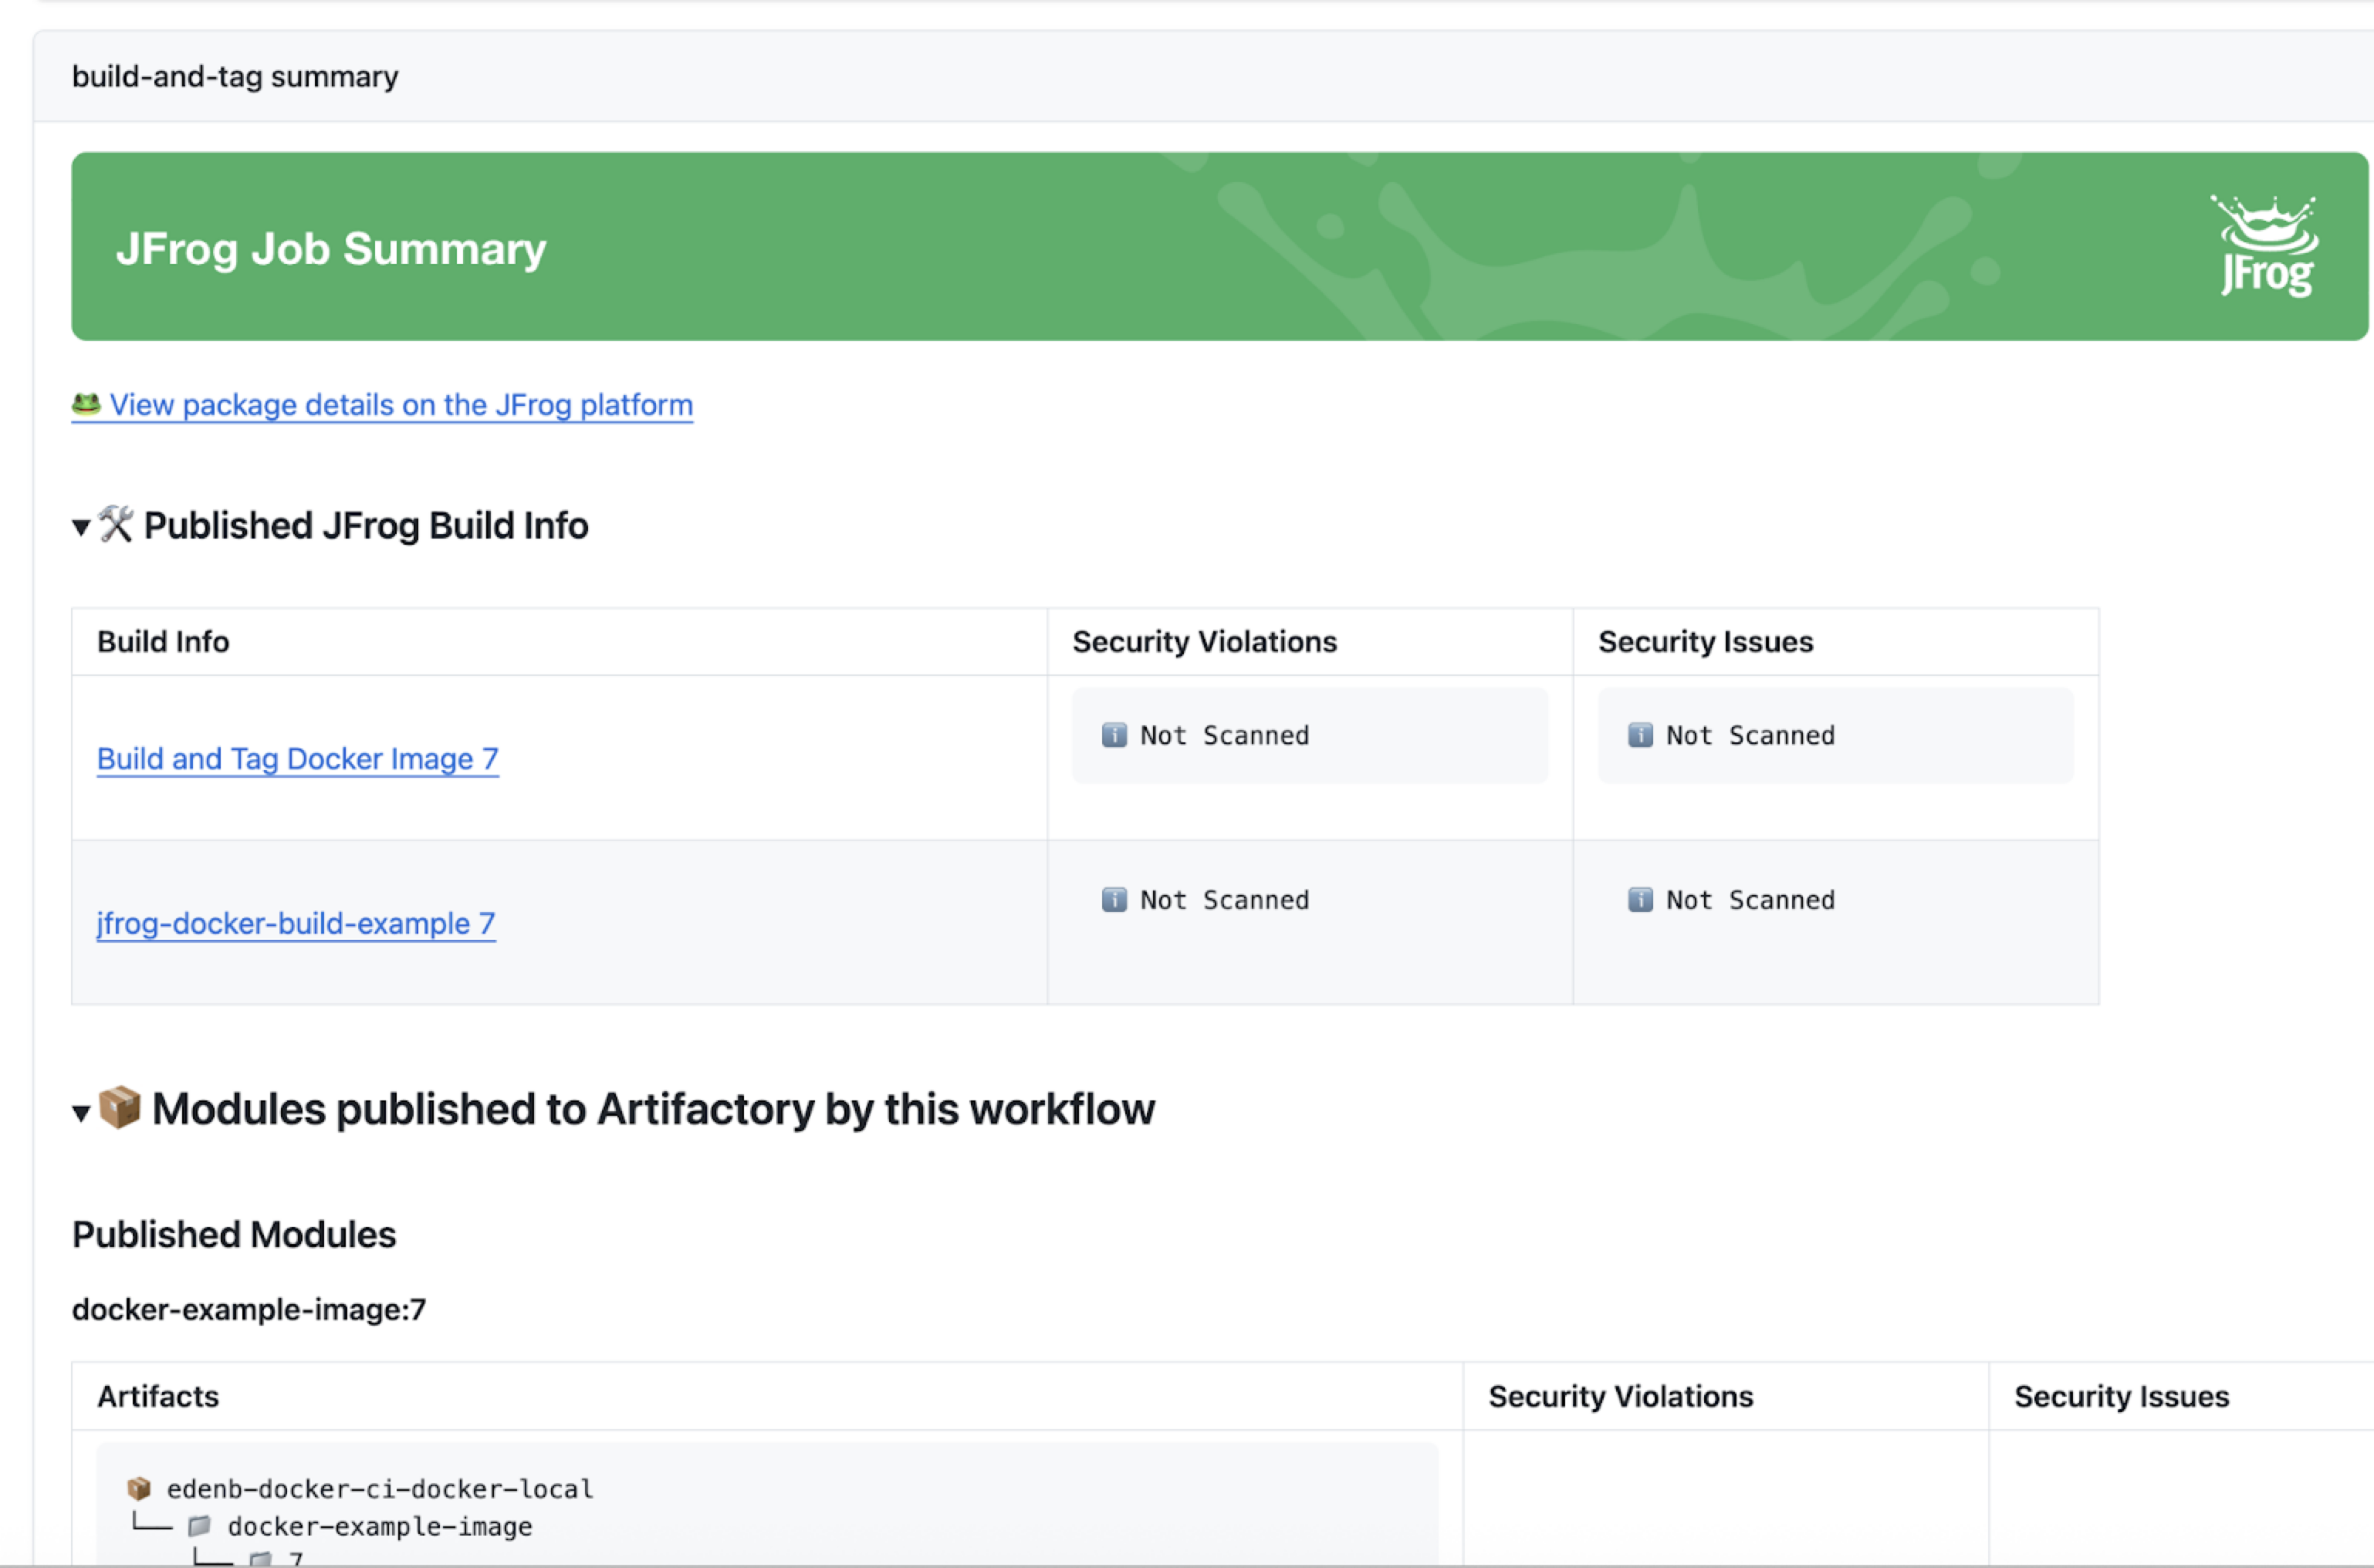Click info icon in first Security Issues cell
The height and width of the screenshot is (1568, 2374).
tap(1640, 735)
